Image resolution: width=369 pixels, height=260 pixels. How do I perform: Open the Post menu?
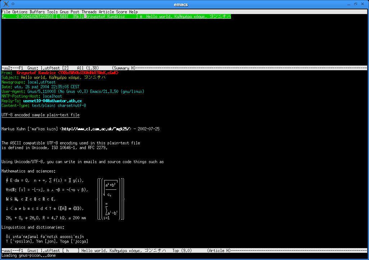75,12
